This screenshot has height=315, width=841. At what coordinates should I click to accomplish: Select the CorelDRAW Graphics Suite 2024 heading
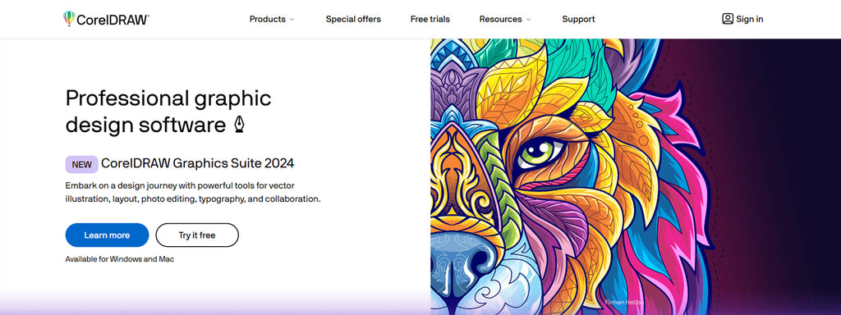[x=197, y=163]
